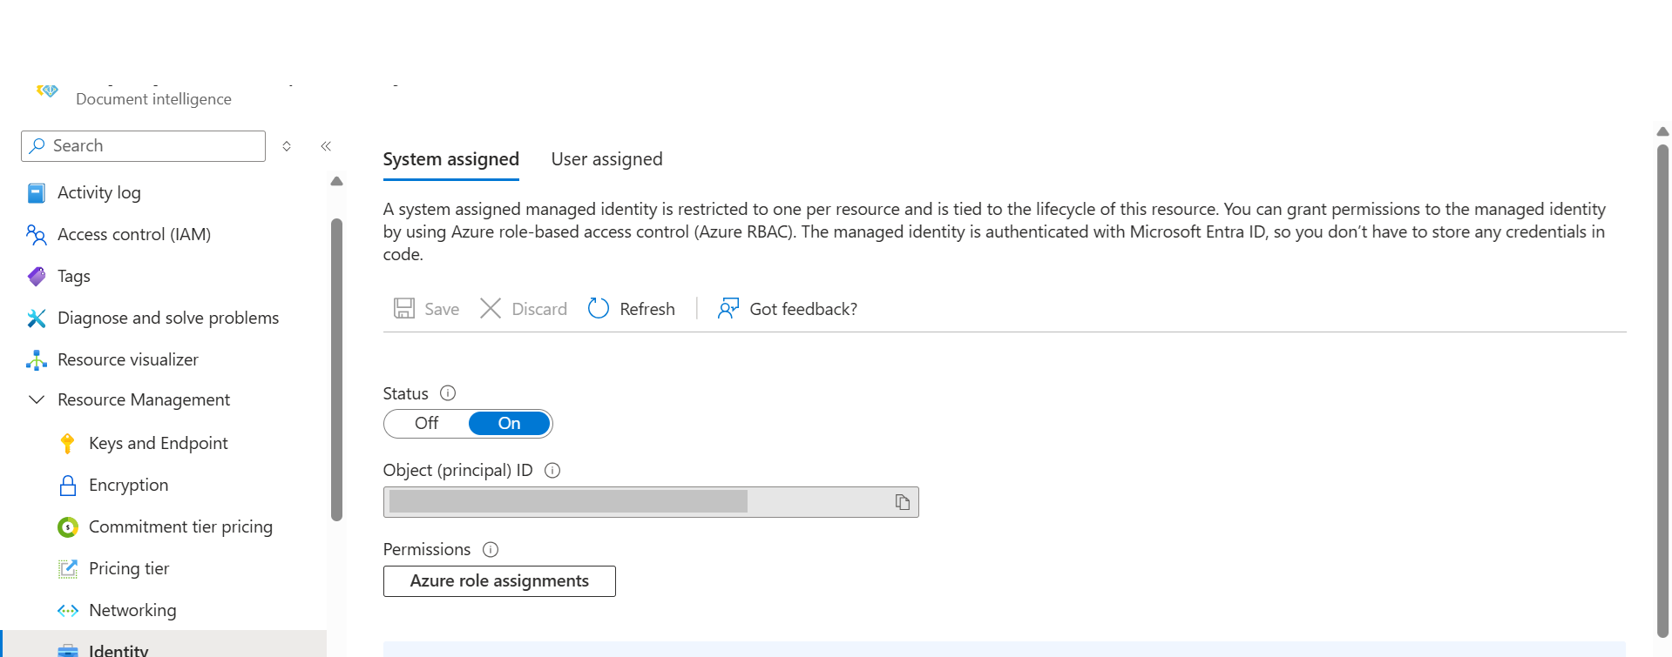Click the Discard X icon
Image resolution: width=1672 pixels, height=657 pixels.
[x=491, y=309]
